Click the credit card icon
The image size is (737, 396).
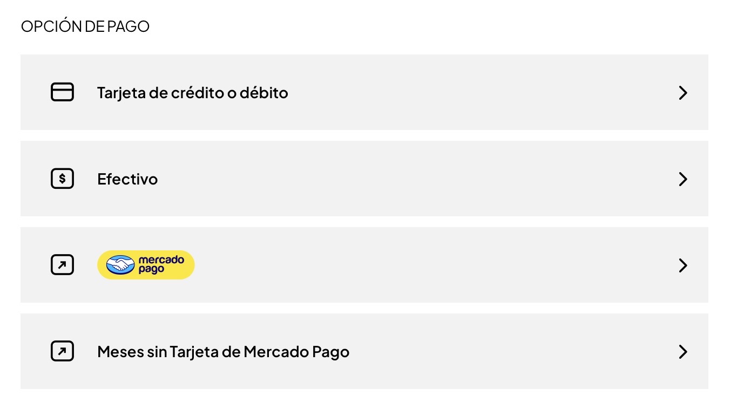click(62, 92)
